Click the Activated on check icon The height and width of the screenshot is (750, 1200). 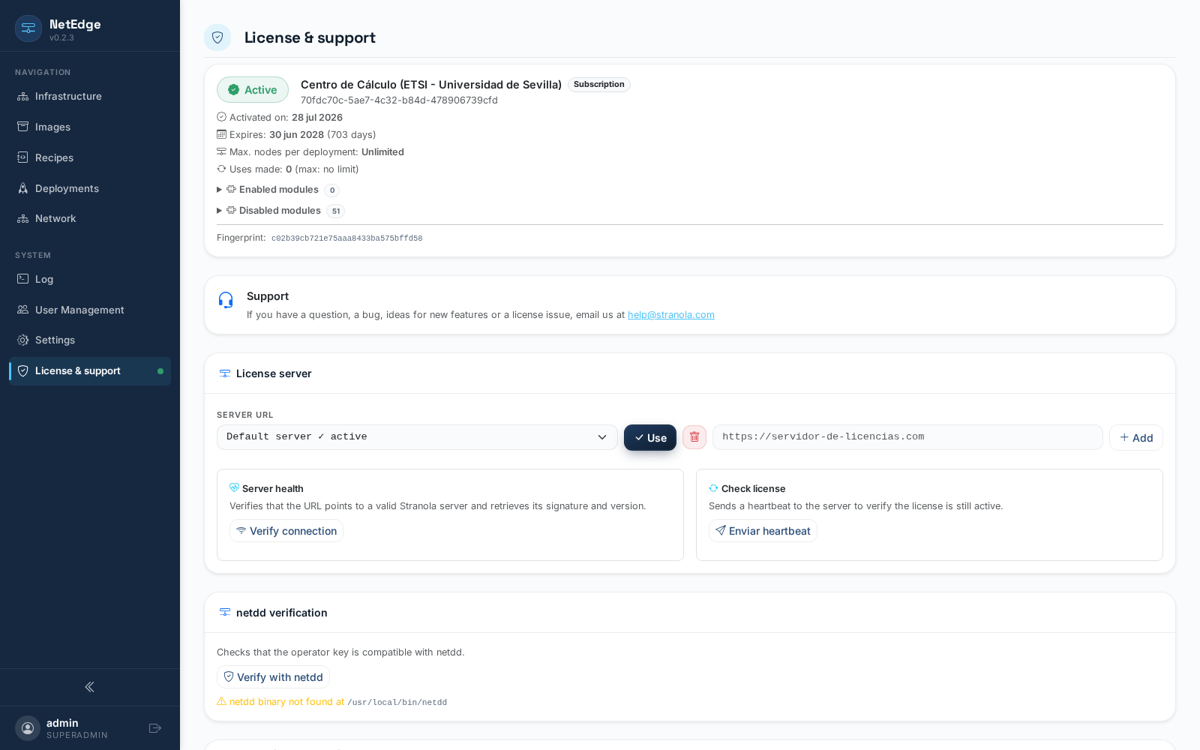221,117
